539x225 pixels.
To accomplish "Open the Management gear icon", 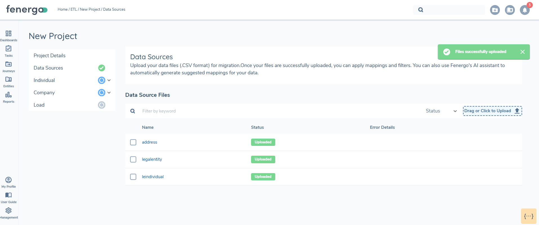I will (x=8, y=210).
